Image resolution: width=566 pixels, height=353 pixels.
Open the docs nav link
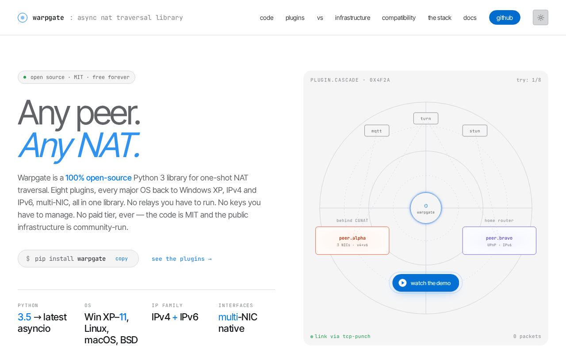point(470,18)
